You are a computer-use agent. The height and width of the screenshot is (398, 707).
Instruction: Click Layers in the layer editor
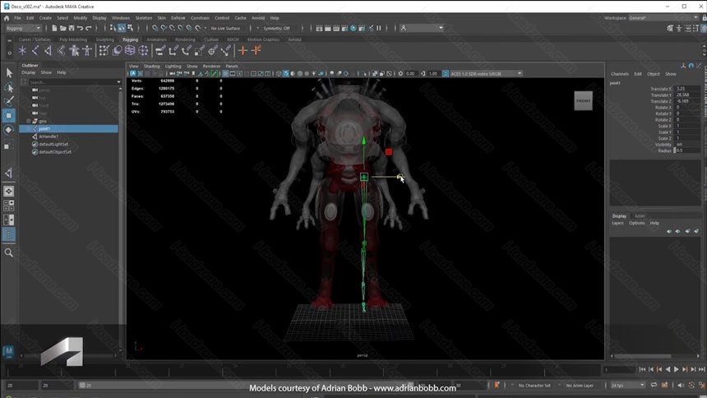(617, 224)
